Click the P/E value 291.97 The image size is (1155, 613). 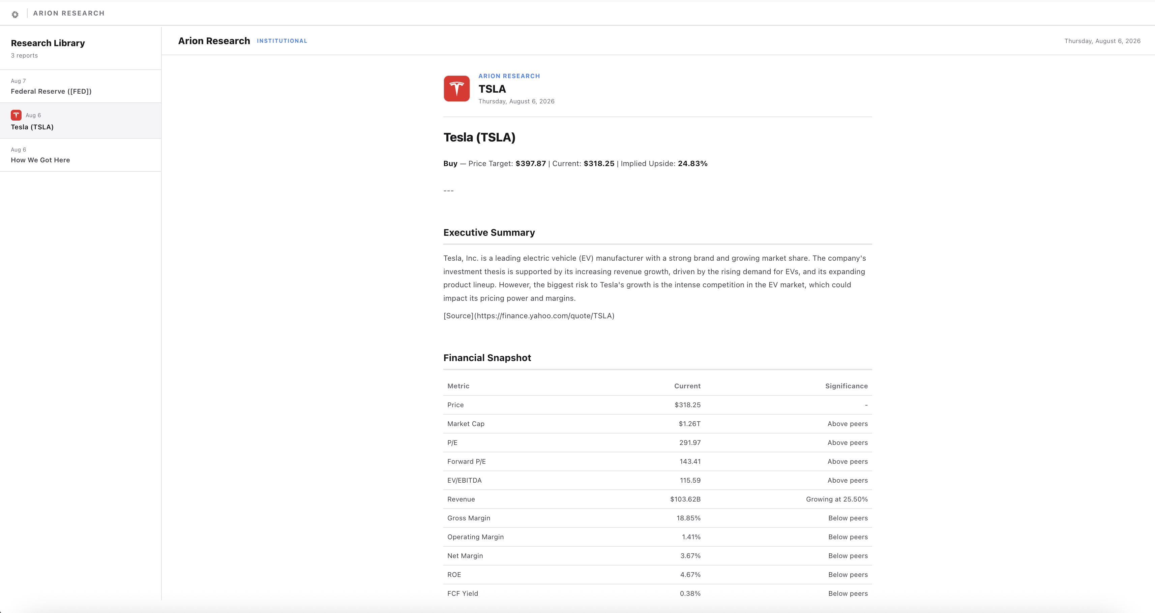pos(689,443)
